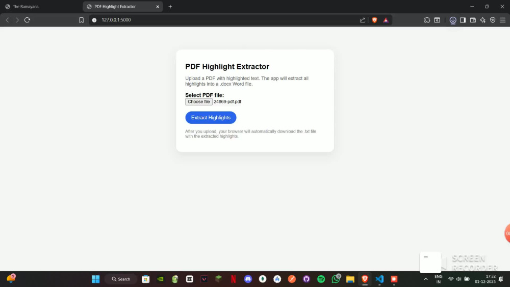The height and width of the screenshot is (287, 510).
Task: Show hidden system tray icons
Action: [x=425, y=279]
